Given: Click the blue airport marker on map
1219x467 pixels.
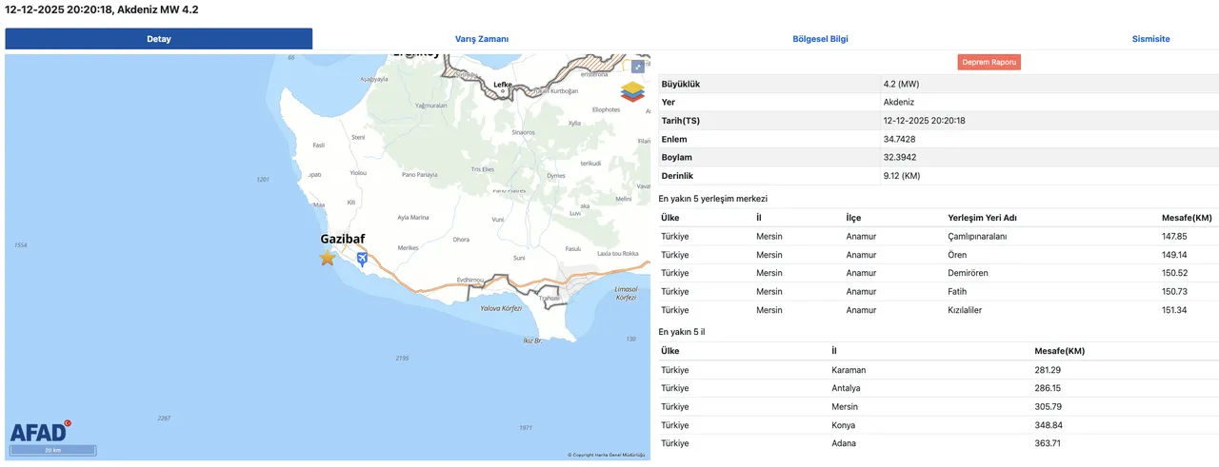Looking at the screenshot, I should 362,259.
